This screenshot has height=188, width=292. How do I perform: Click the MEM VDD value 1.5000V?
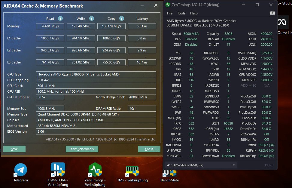coord(266,64)
